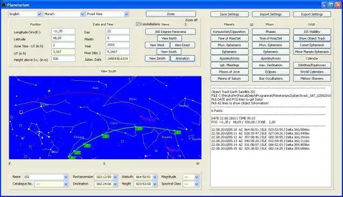This screenshot has height=197, width=343.
Task: Click Moon Apsides/Knots button
Action: point(271,58)
